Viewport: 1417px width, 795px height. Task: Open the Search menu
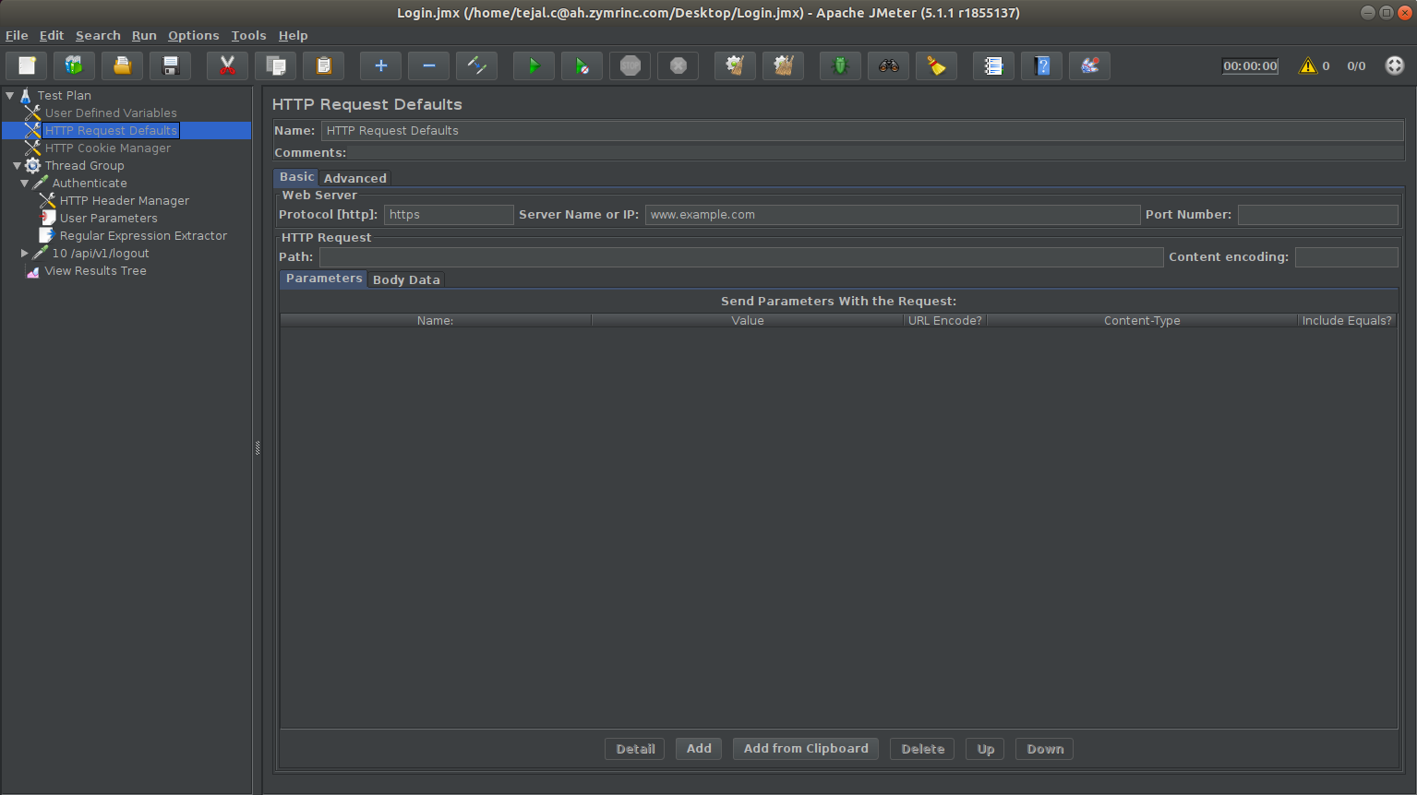tap(98, 35)
